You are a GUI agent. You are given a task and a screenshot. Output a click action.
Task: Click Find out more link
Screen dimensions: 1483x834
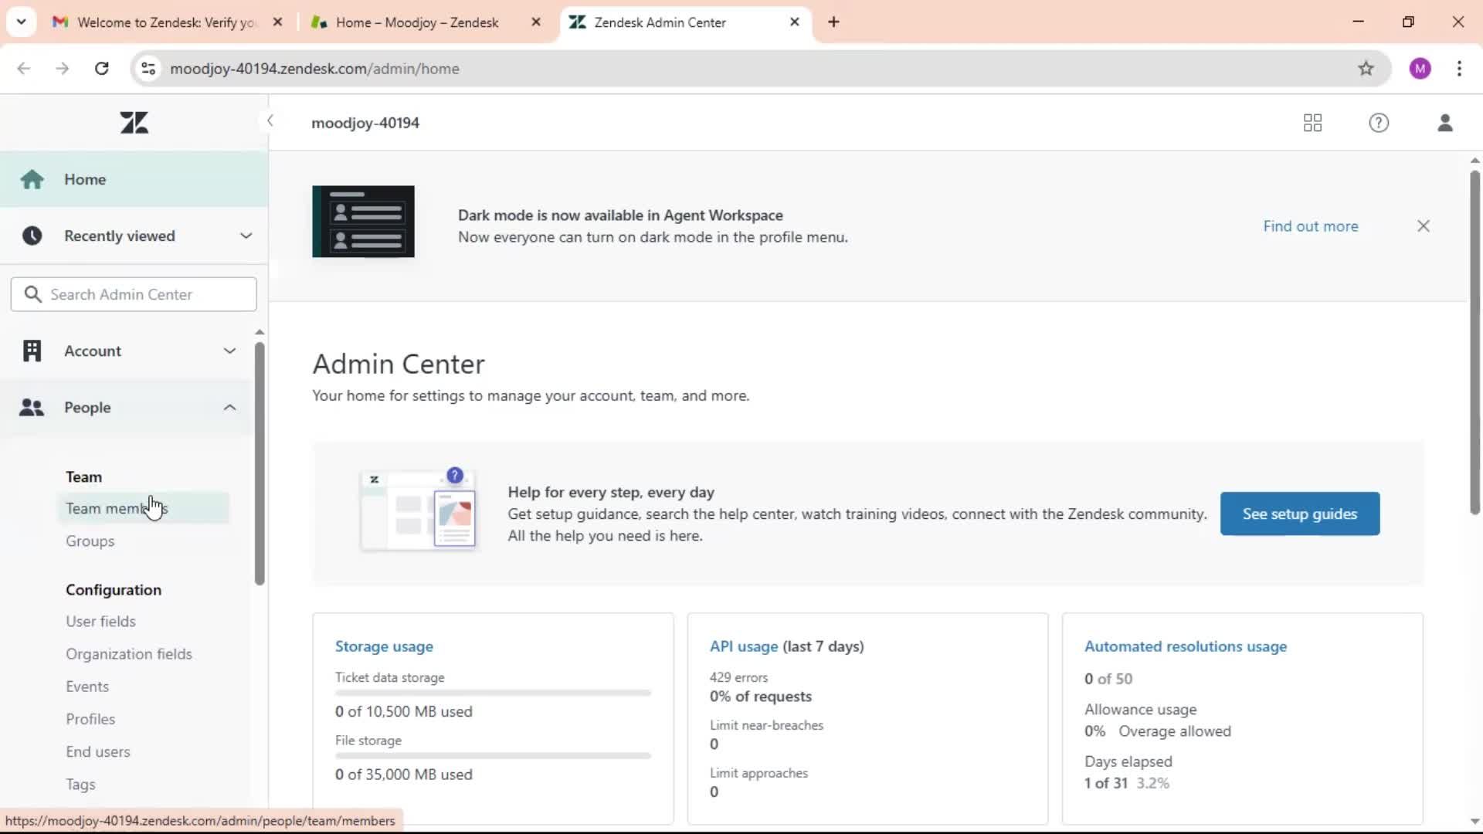tap(1311, 226)
